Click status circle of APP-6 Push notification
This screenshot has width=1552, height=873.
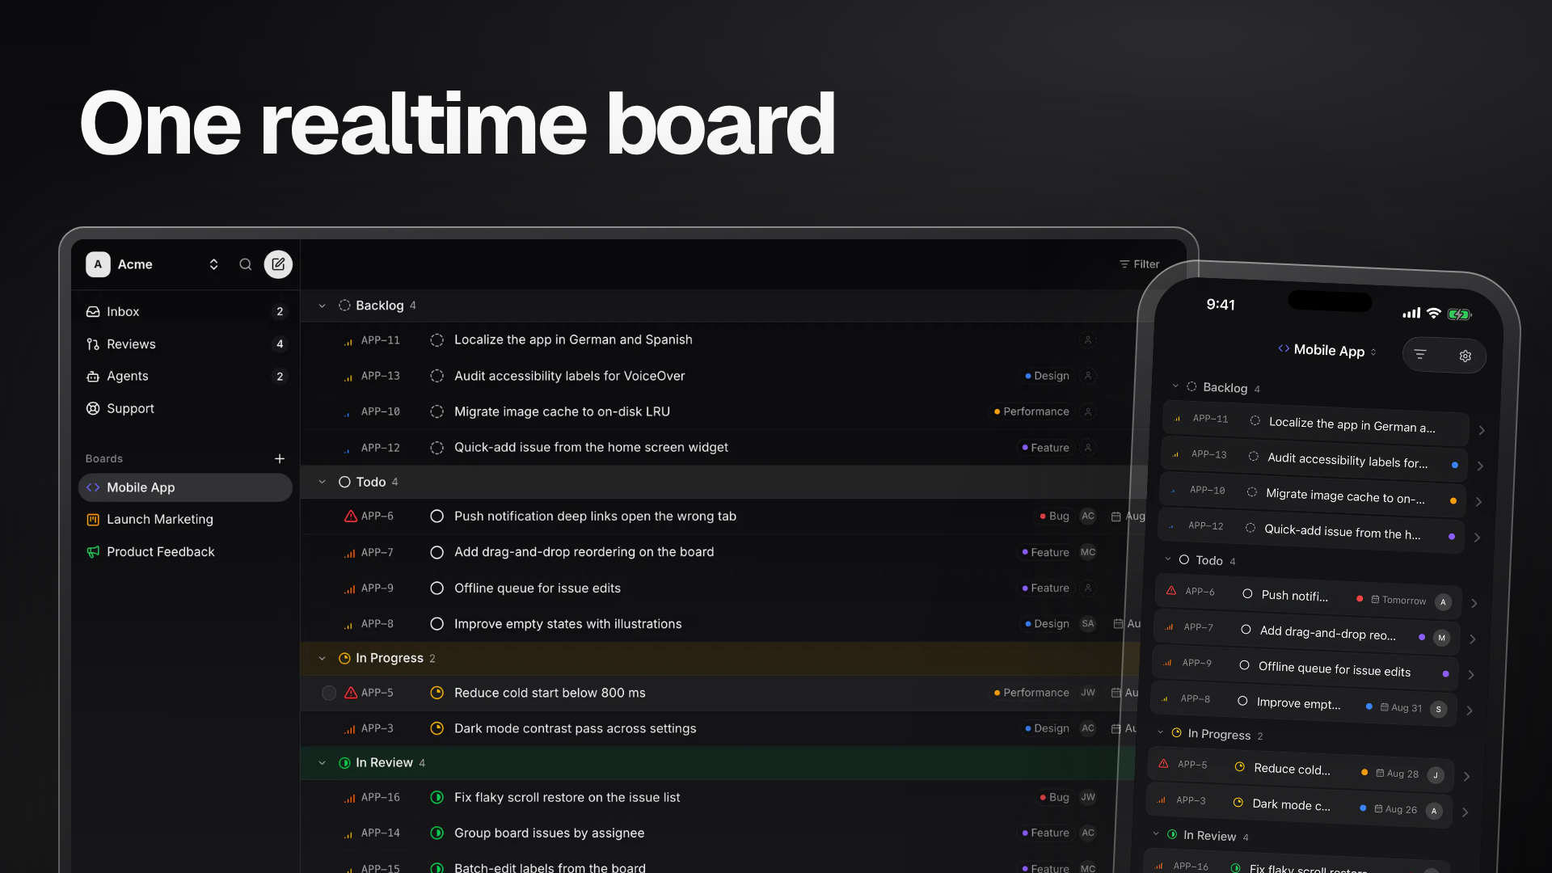tap(436, 516)
